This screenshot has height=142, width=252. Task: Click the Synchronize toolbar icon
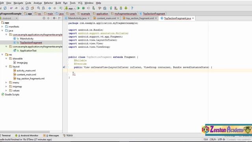(5, 8)
